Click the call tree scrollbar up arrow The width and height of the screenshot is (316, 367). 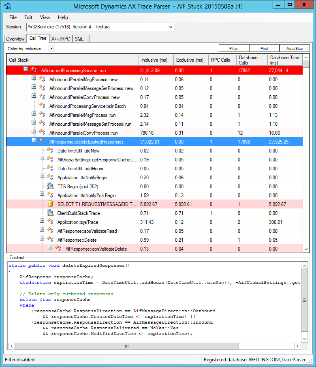[306, 57]
